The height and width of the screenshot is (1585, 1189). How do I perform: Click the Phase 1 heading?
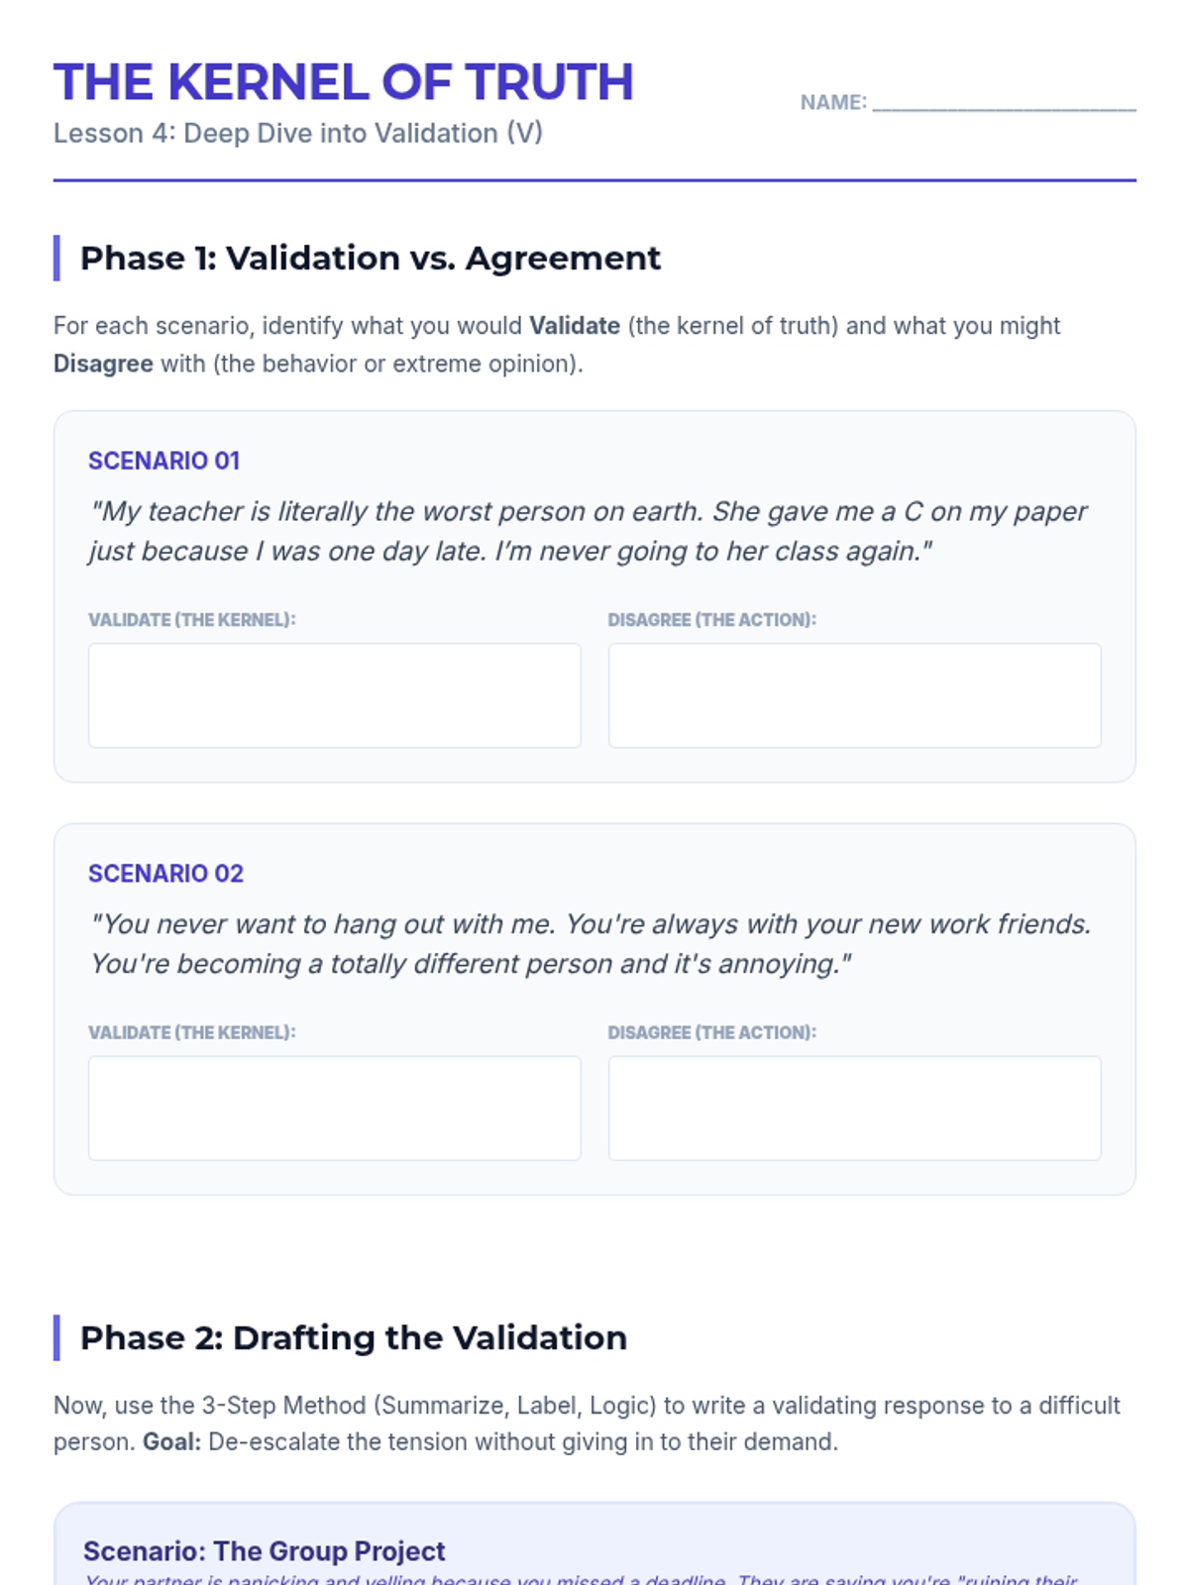pos(370,259)
